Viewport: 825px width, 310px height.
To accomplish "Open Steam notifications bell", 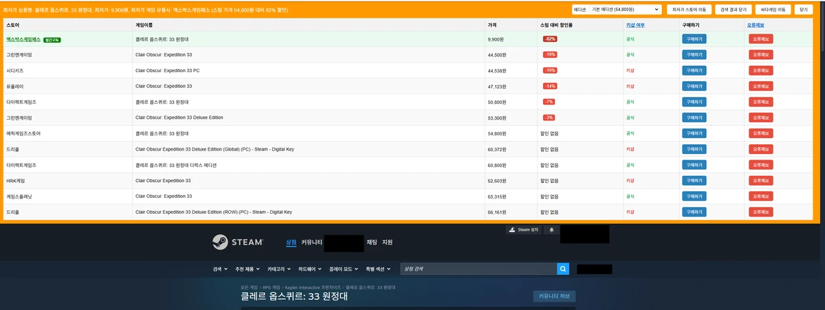I will coord(551,230).
